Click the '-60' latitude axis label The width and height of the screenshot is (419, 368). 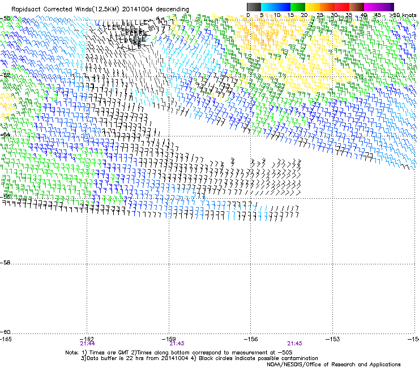5,332
